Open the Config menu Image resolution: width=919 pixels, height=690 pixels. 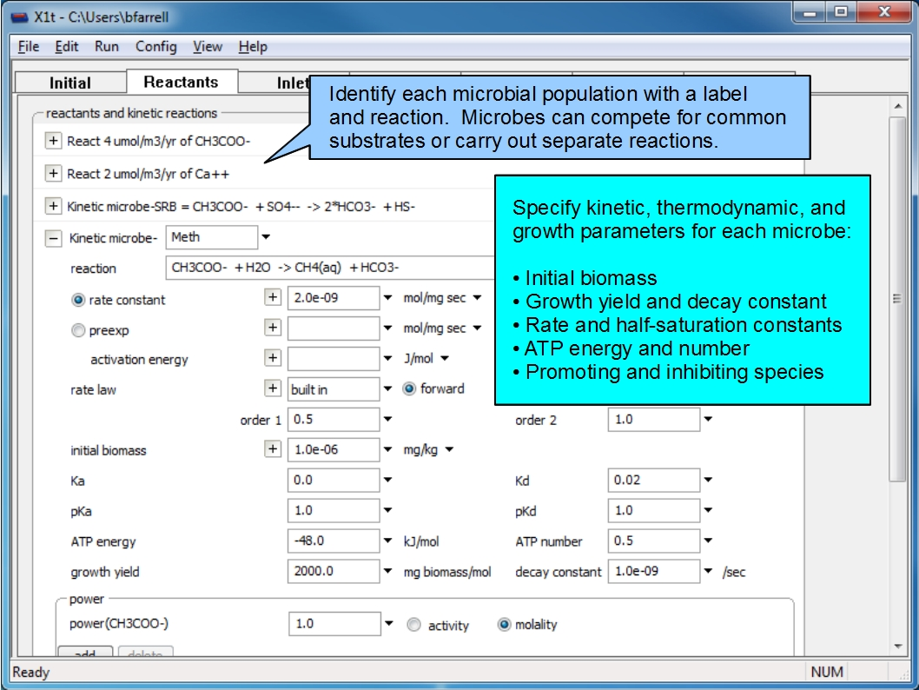click(x=155, y=46)
